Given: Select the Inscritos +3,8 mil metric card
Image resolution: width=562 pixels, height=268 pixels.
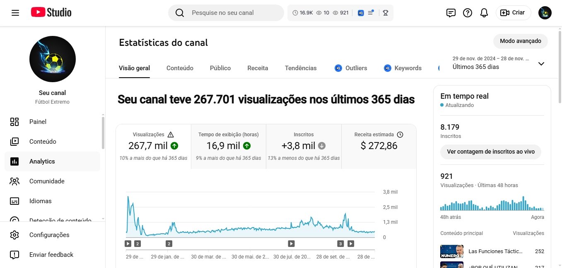Looking at the screenshot, I should (304, 147).
